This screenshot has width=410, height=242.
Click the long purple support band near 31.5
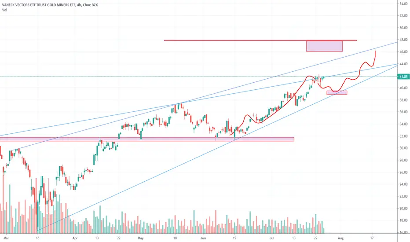(146, 139)
